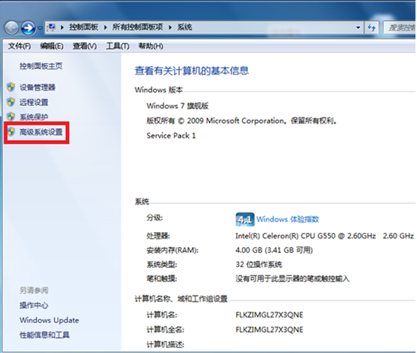
Task: Click shield icon next to 设备管理器
Action: (11, 87)
